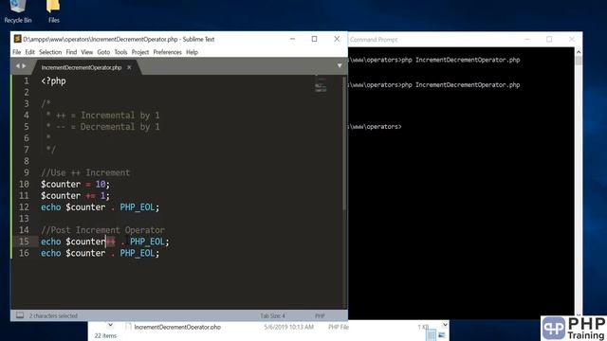Select IncrementDecrementOperator.php in file explorer
The image size is (607, 341).
tap(177, 327)
